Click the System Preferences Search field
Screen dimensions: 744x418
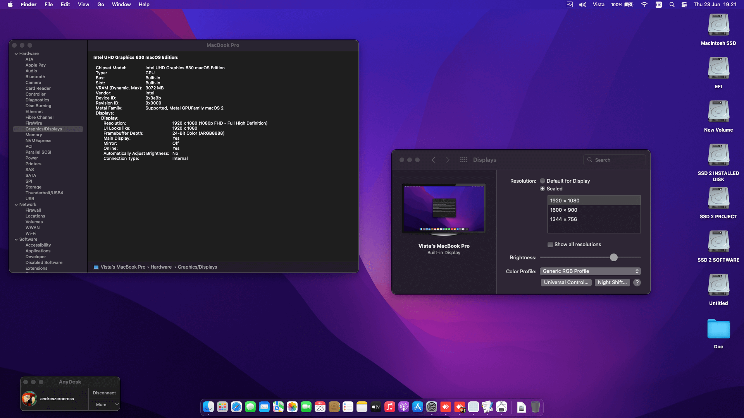pos(615,160)
